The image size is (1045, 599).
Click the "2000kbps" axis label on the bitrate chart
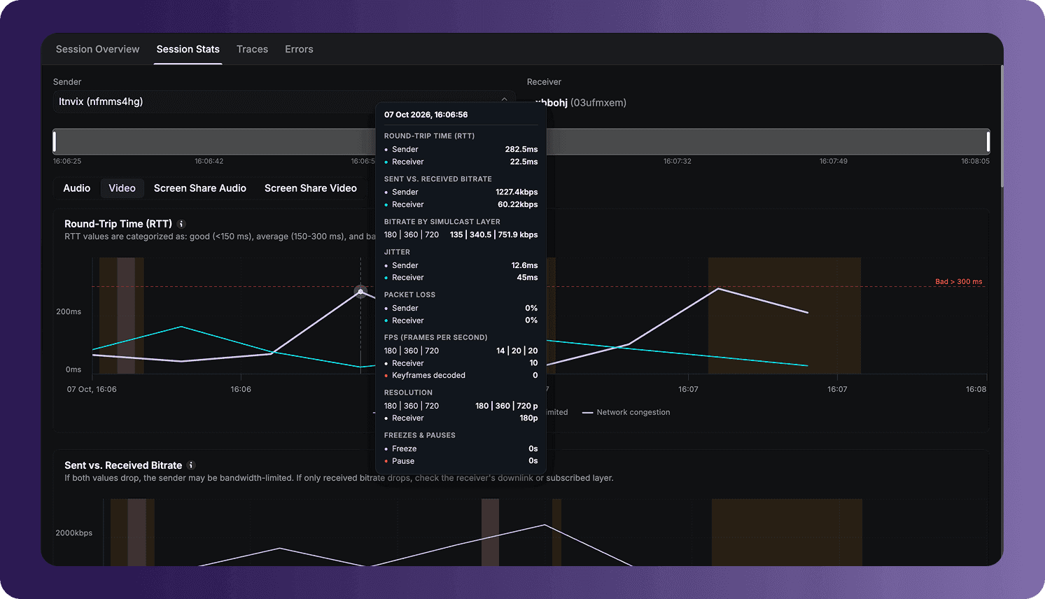74,533
